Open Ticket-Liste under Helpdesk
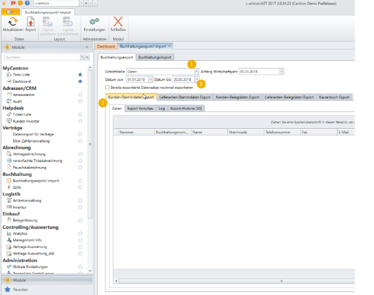 23,114
